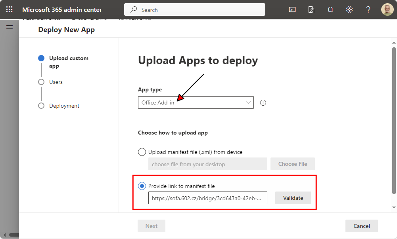The image size is (397, 239).
Task: Click the manifest link URL field
Action: click(207, 198)
